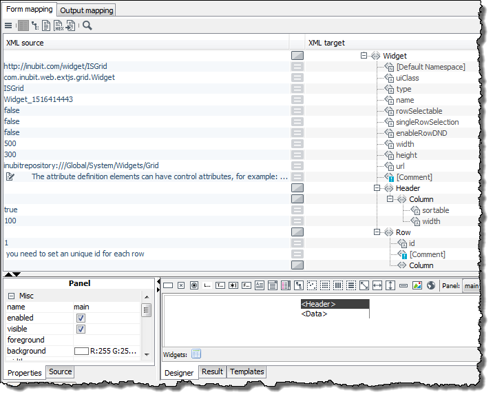Select the image widget tool in designer toolbar

[417, 285]
